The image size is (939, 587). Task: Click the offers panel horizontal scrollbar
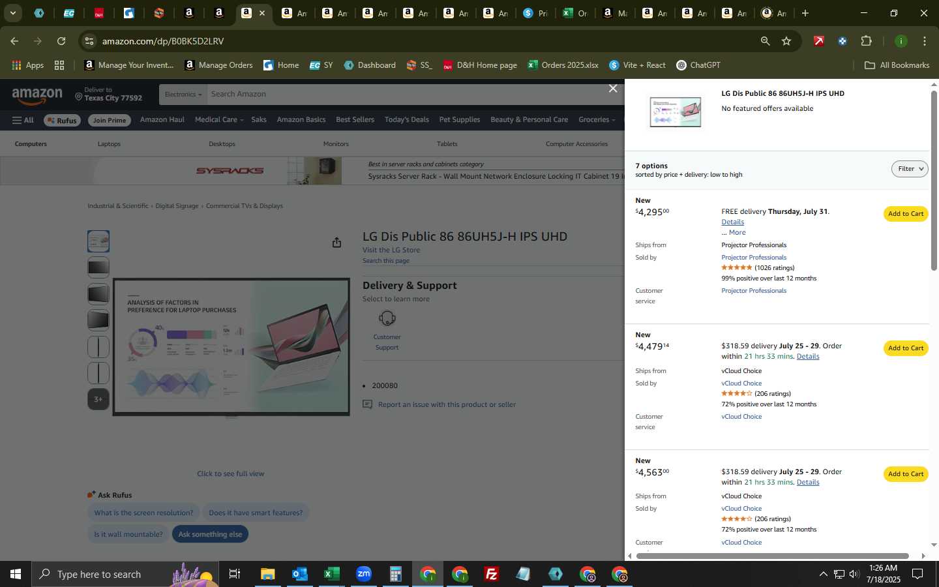tap(772, 556)
